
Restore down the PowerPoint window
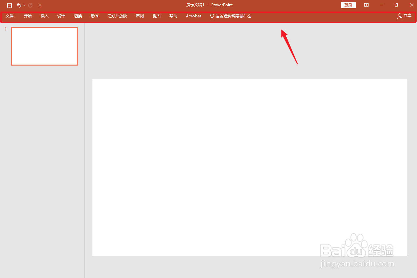(x=397, y=5)
